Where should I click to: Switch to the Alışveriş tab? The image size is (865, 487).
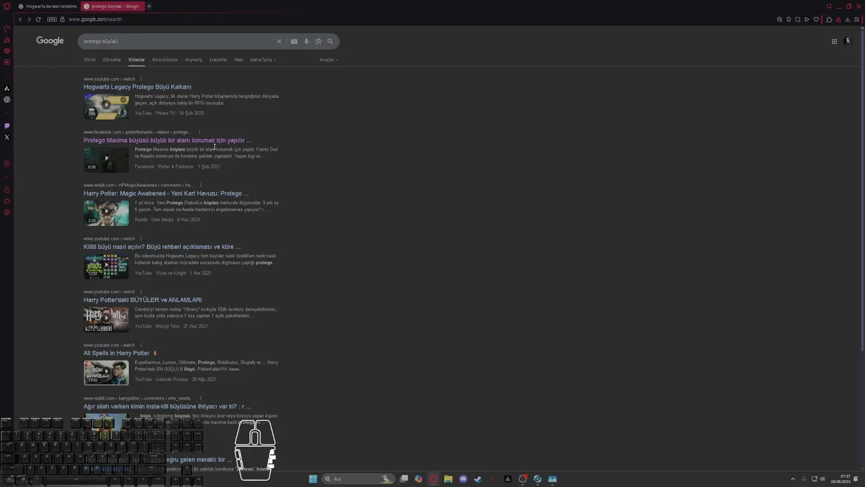click(x=193, y=60)
